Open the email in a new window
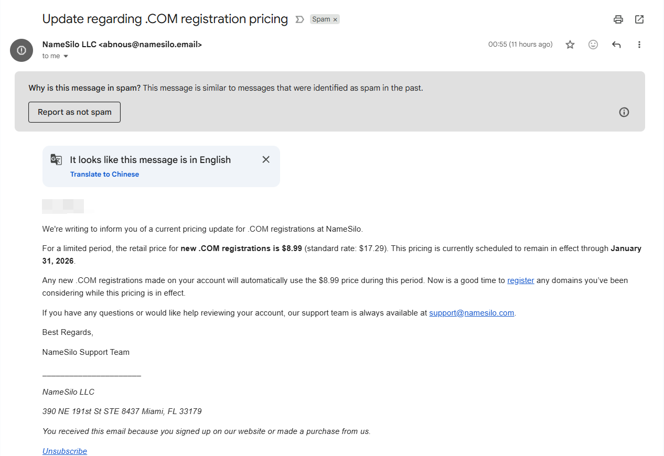The height and width of the screenshot is (456, 664). pyautogui.click(x=639, y=19)
